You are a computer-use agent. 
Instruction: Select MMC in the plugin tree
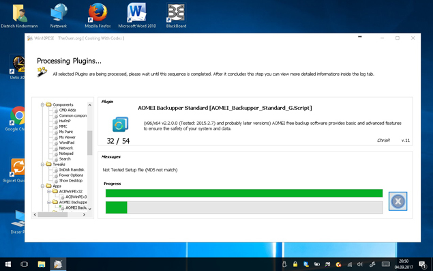[x=63, y=126]
